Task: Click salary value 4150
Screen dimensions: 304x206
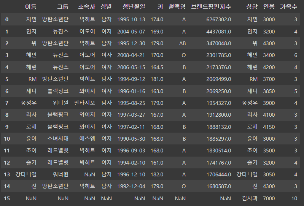Action: point(269,127)
